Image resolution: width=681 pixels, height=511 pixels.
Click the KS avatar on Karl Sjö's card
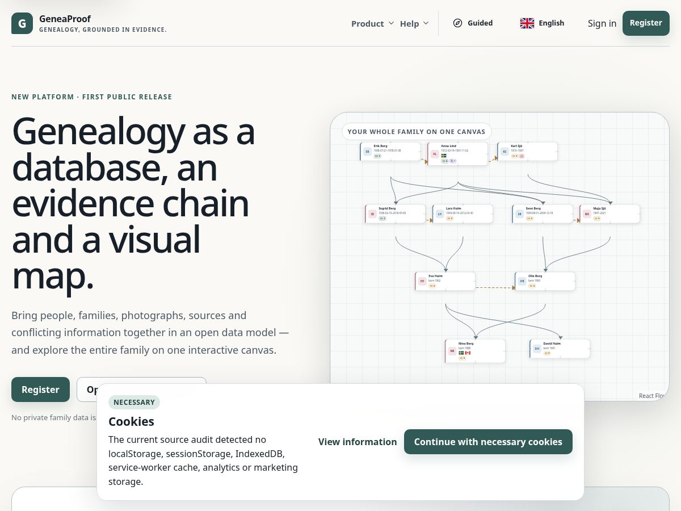pos(505,152)
